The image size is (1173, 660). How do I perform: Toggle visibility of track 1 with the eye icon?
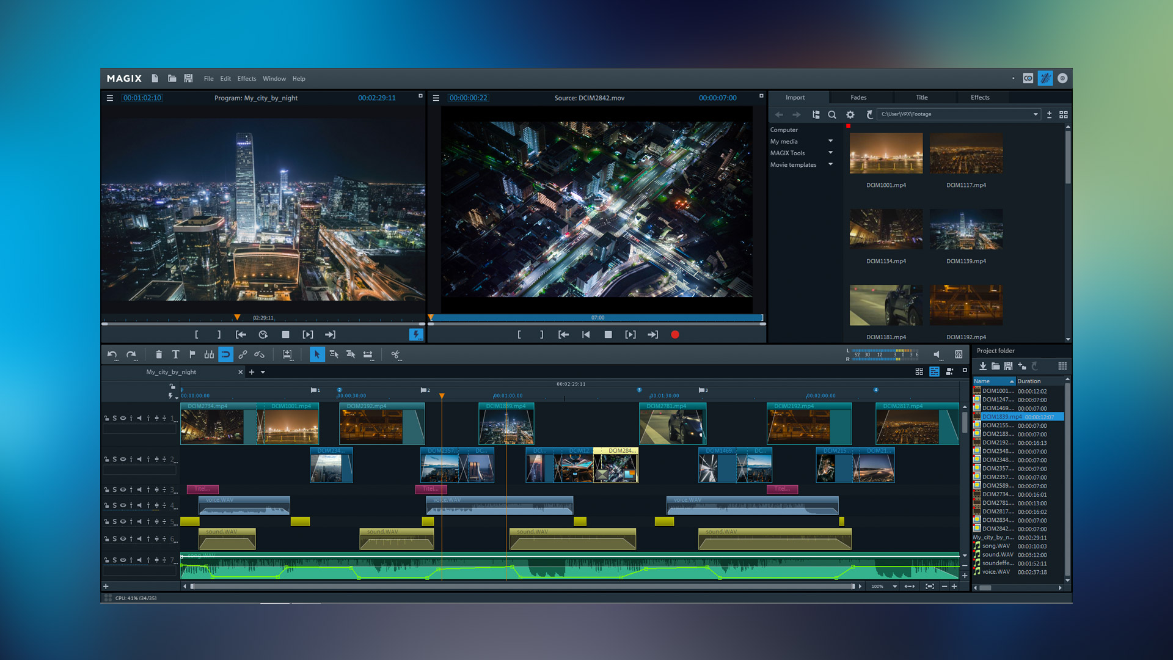(123, 419)
